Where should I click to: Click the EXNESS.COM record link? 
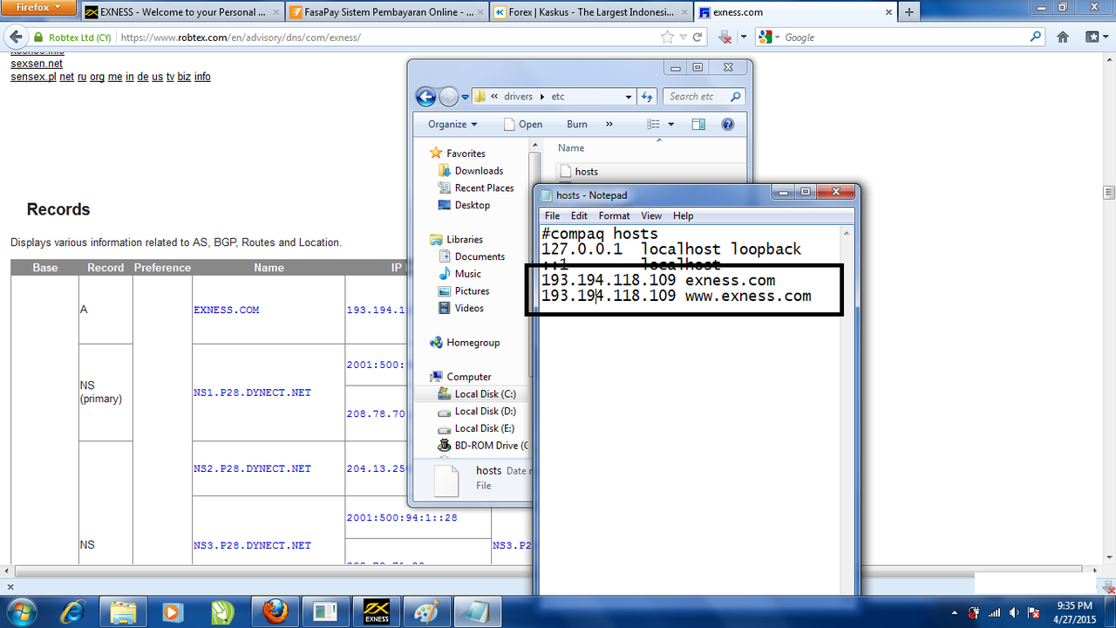(x=226, y=310)
